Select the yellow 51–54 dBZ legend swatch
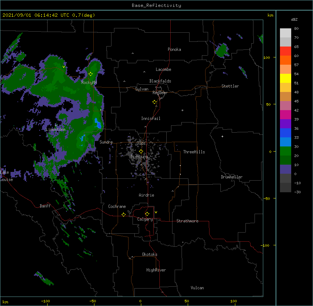The width and height of the screenshot is (313, 306). click(285, 78)
